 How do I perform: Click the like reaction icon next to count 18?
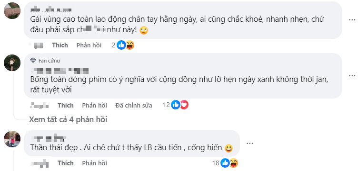(x=225, y=163)
